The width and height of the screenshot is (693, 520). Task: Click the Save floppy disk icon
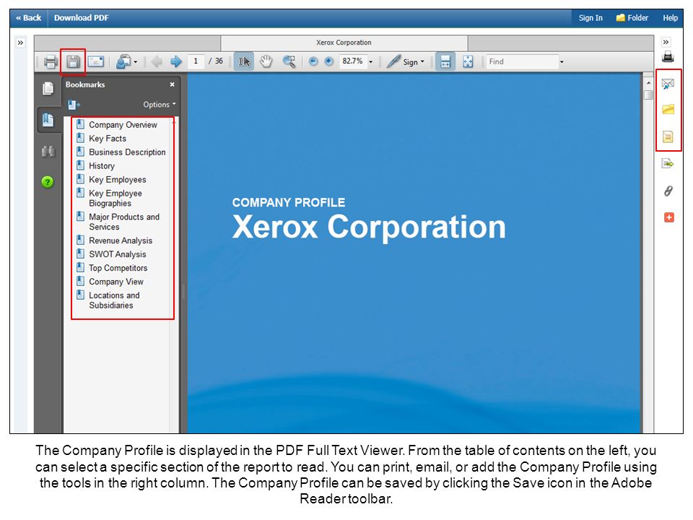74,61
